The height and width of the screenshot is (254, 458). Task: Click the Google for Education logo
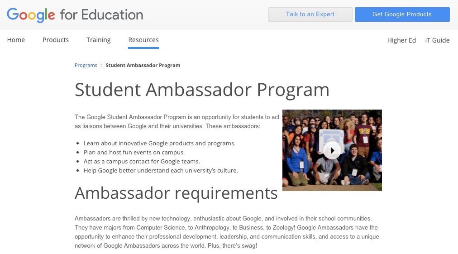coord(75,15)
